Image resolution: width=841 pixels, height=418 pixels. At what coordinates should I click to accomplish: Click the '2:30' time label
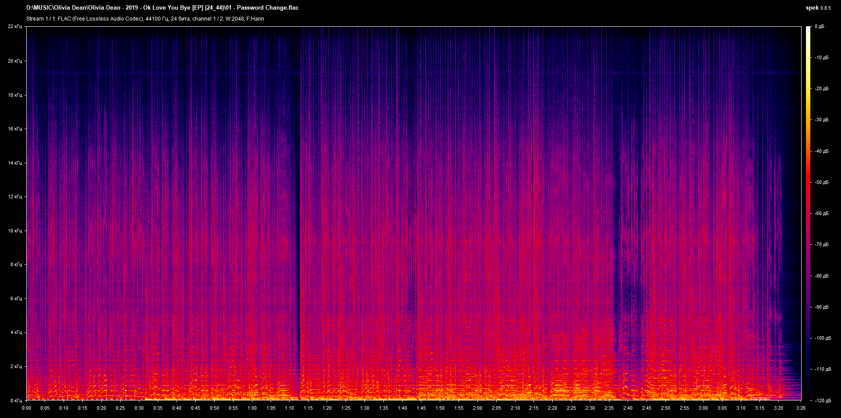[x=590, y=408]
